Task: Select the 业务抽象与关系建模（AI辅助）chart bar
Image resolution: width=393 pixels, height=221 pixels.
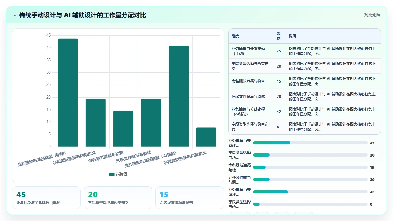Action: point(178,96)
